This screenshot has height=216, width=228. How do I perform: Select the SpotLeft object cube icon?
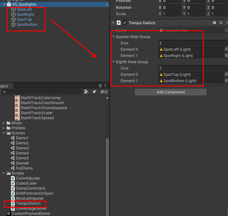pyautogui.click(x=13, y=9)
